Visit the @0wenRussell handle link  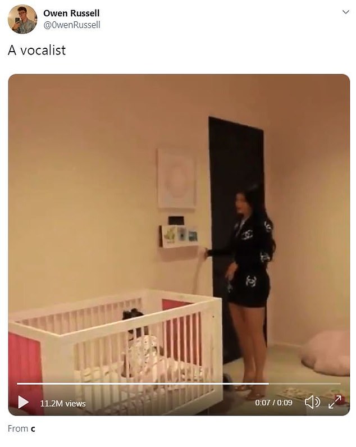click(x=72, y=25)
